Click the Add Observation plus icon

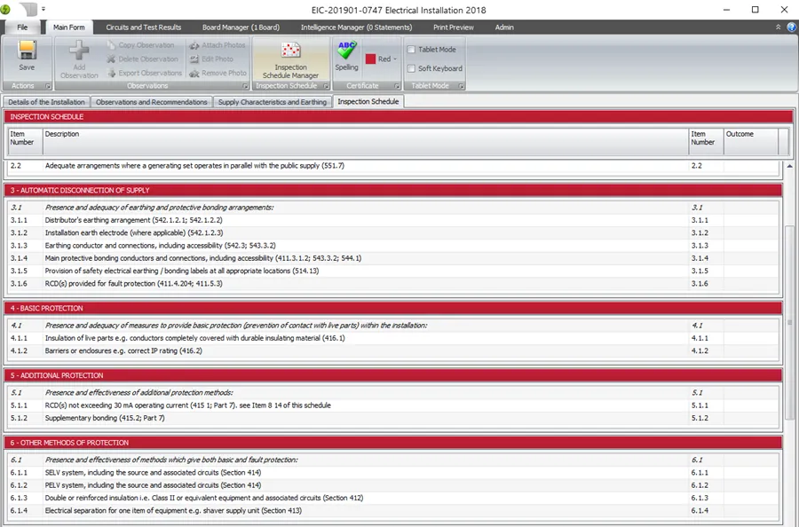(x=79, y=55)
